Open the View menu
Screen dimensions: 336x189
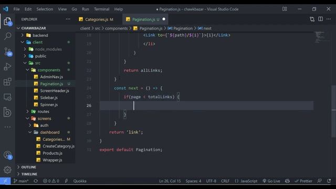click(62, 9)
